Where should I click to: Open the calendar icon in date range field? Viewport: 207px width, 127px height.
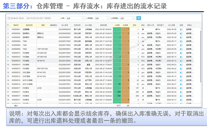(x=9, y=18)
